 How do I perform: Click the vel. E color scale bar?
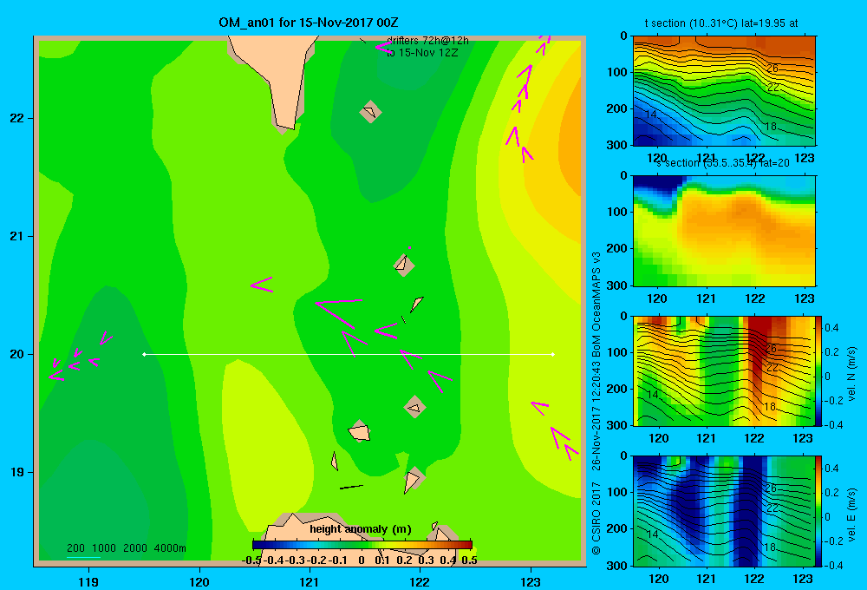818,510
